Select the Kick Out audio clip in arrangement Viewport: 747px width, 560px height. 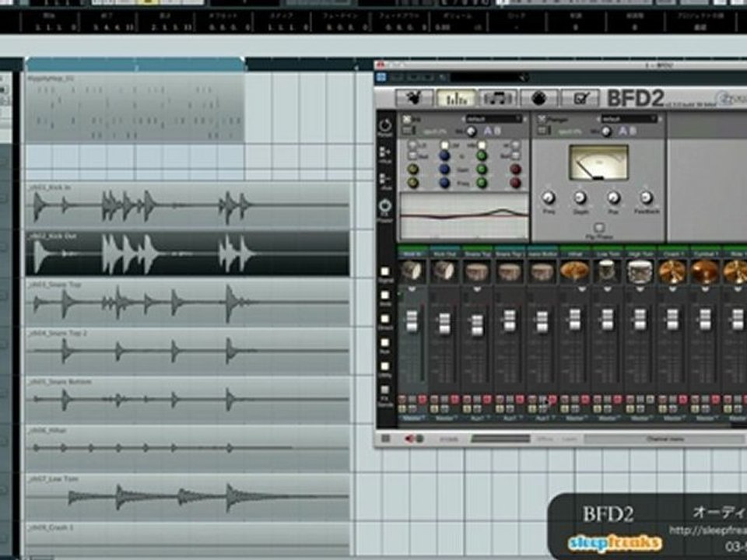pos(188,254)
